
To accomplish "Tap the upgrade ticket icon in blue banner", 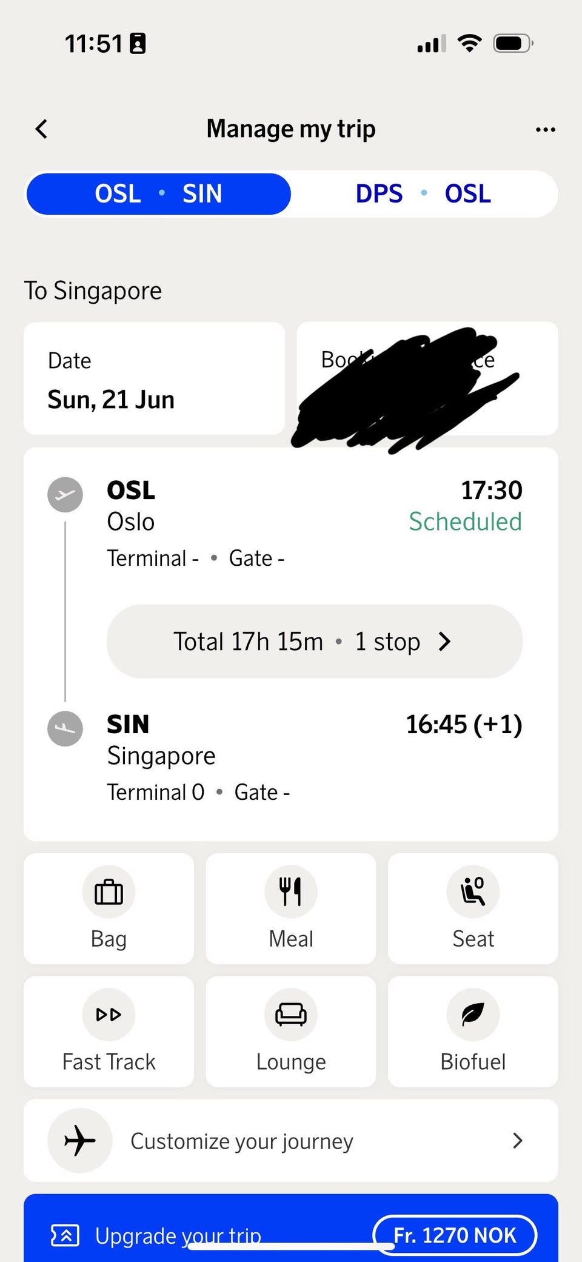I will point(65,1235).
